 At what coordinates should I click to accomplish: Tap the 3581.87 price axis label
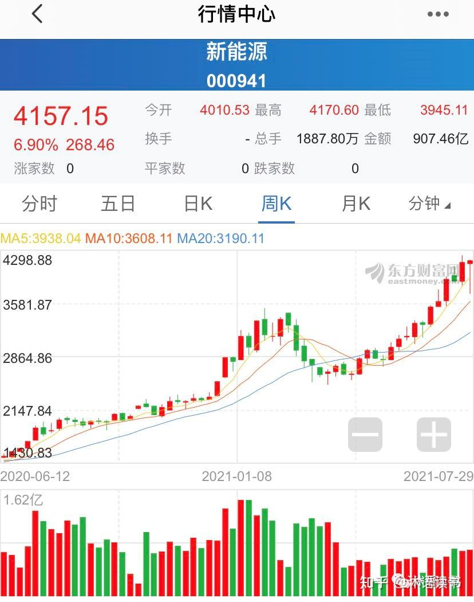click(x=27, y=305)
